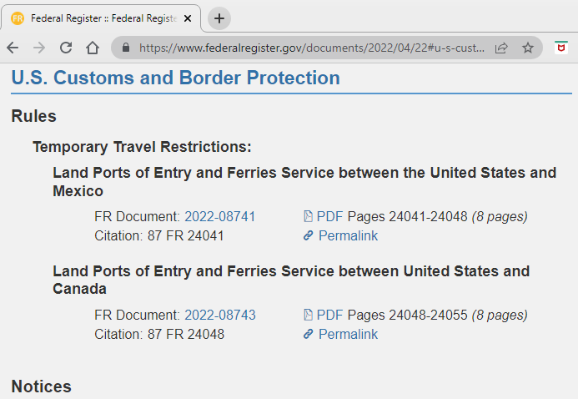Screen dimensions: 578x399
Task: Click the PDF file icon for Canada rule
Action: tap(308, 315)
